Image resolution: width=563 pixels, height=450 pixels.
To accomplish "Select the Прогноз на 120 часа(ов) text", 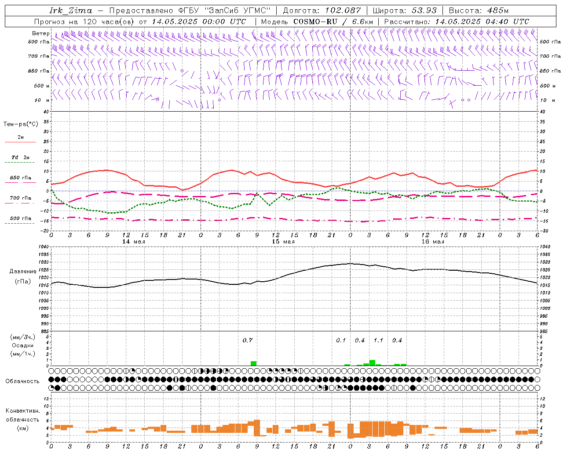I will click(84, 22).
